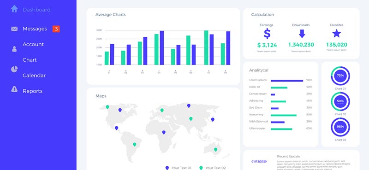The image size is (369, 170).
Task: Select the Lorem ipsum 98% progress bar
Action: [287, 81]
